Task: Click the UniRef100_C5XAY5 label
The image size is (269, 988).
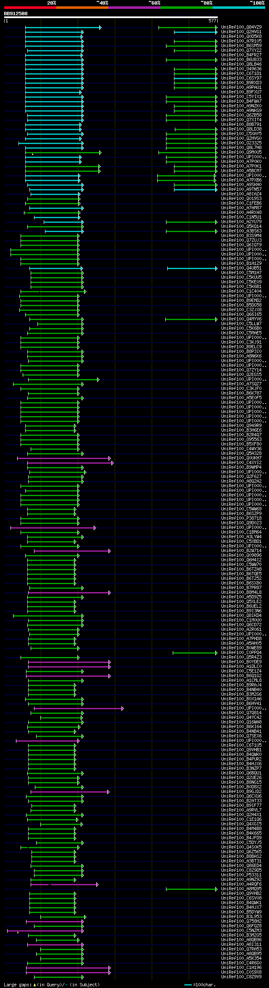Action: [241, 134]
